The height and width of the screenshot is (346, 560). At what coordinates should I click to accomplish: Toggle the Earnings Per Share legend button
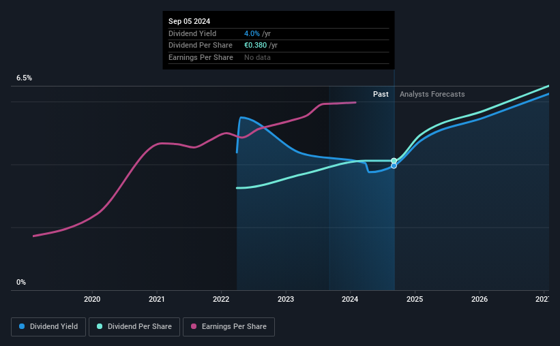tap(229, 327)
